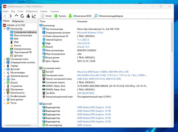Select the DIMM1: Netac Tech. row
Image resolution: width=178 pixels, height=132 pixels.
tap(95, 86)
